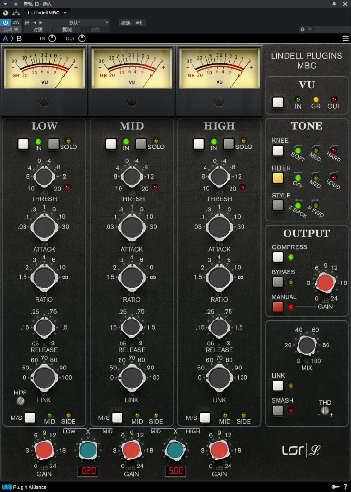Click the 自动: 关 automation item
Viewport: 351px width, 492px height.
11,29
